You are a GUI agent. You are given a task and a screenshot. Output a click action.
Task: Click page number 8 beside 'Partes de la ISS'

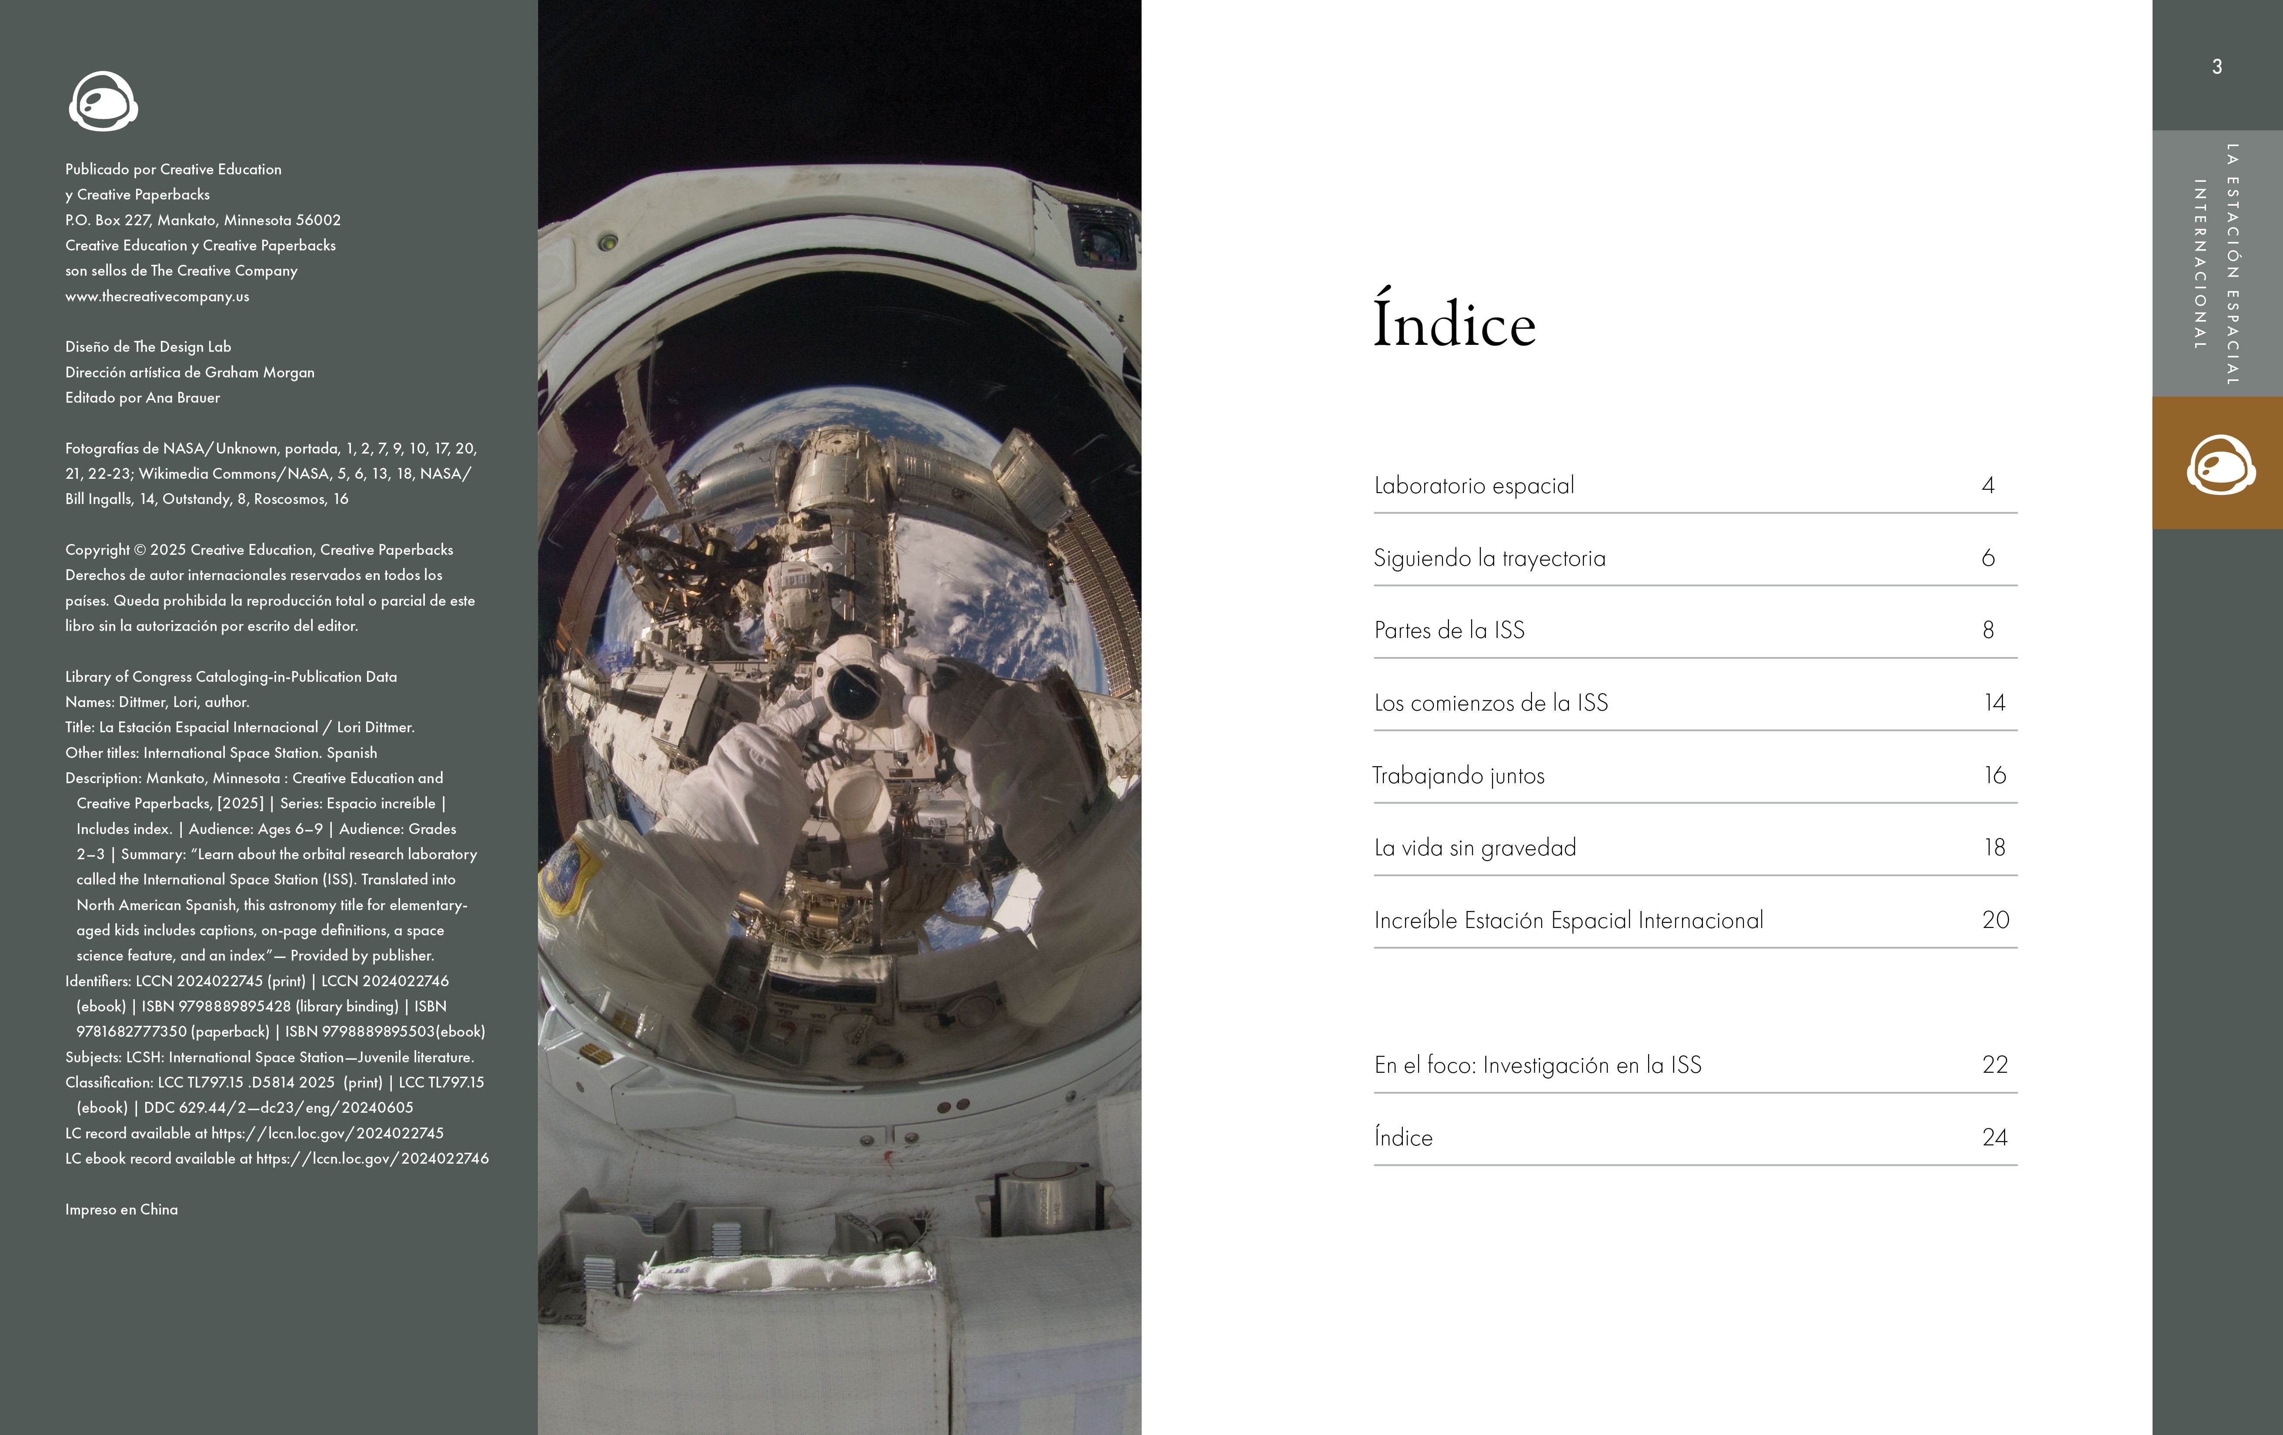pyautogui.click(x=1988, y=630)
